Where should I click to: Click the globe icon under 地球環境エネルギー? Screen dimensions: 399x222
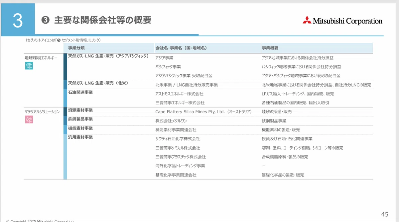pos(29,66)
